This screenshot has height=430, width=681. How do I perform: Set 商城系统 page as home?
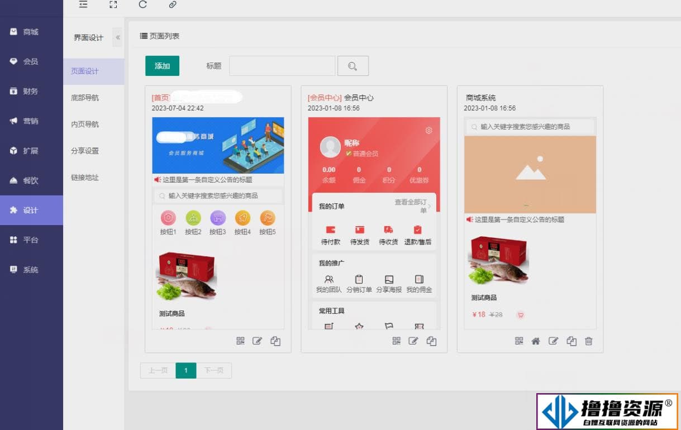tap(536, 341)
